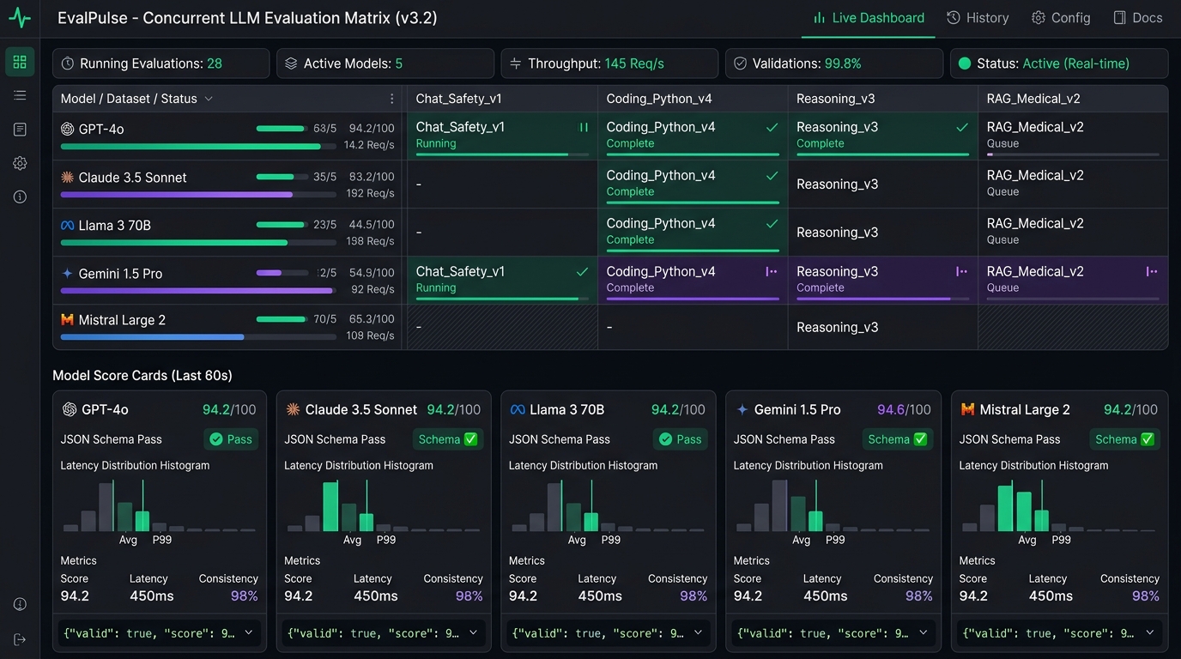Click the alert circle icon above sidebar logout
The height and width of the screenshot is (659, 1181).
[20, 605]
